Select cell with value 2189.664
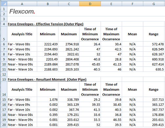The image size is (165, 128). coord(48,64)
